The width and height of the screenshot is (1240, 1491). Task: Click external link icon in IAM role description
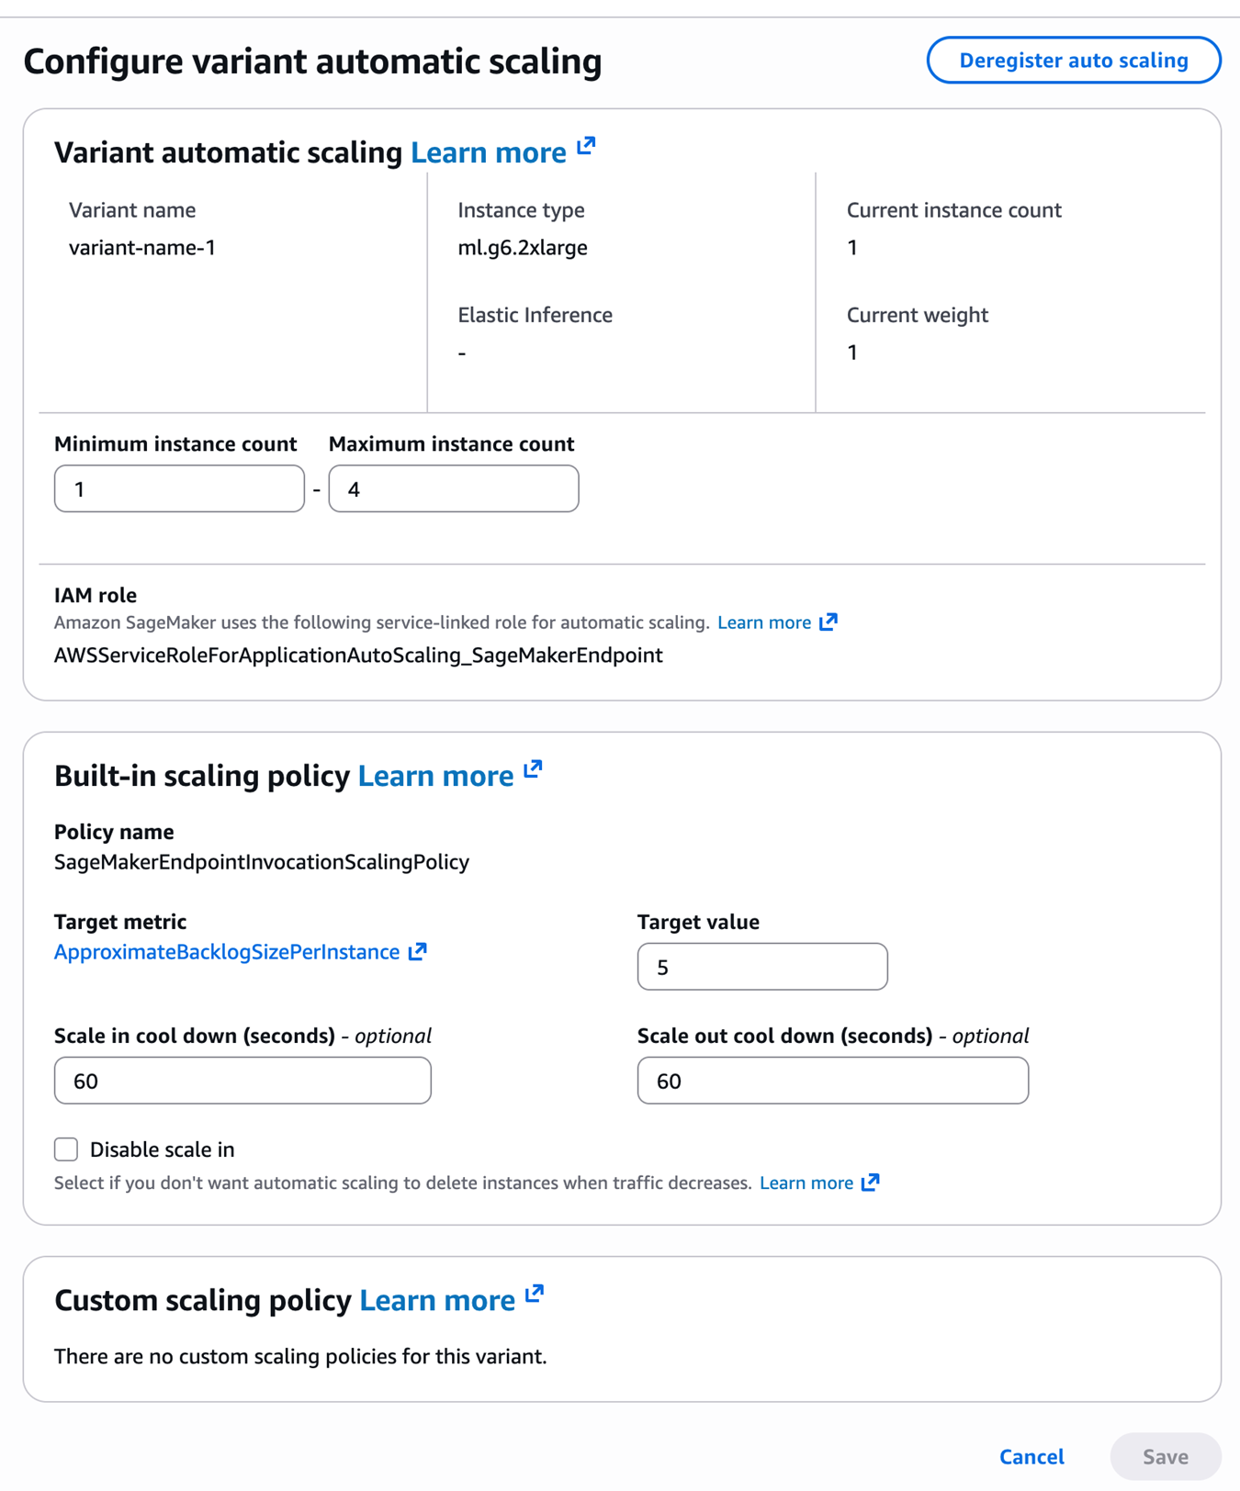click(x=829, y=622)
